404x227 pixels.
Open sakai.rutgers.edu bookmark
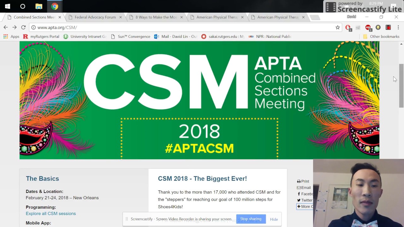tap(223, 37)
